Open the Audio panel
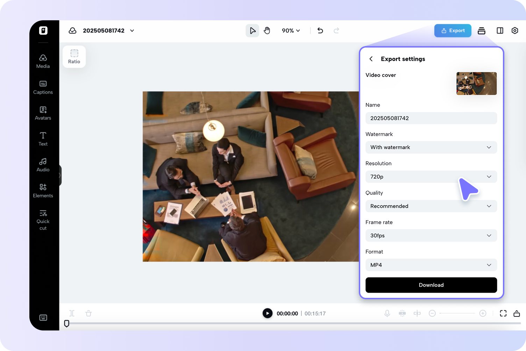Screen dimensions: 526x351 click(x=43, y=165)
